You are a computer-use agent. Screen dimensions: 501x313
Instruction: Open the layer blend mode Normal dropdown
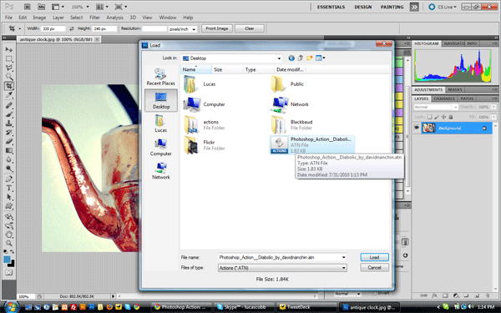pos(436,107)
